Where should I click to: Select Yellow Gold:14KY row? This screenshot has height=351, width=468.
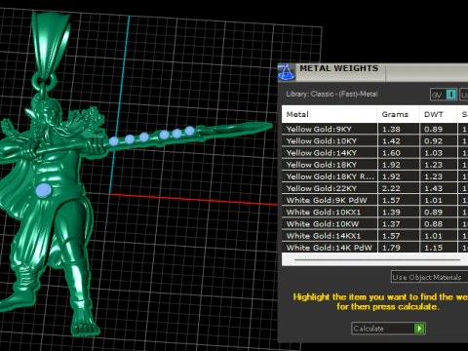pyautogui.click(x=374, y=153)
